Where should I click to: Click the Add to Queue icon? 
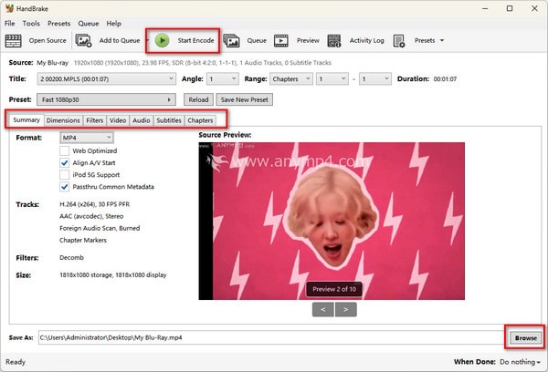(84, 40)
